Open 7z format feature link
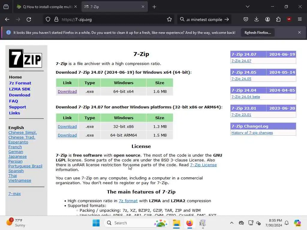 click(128, 201)
